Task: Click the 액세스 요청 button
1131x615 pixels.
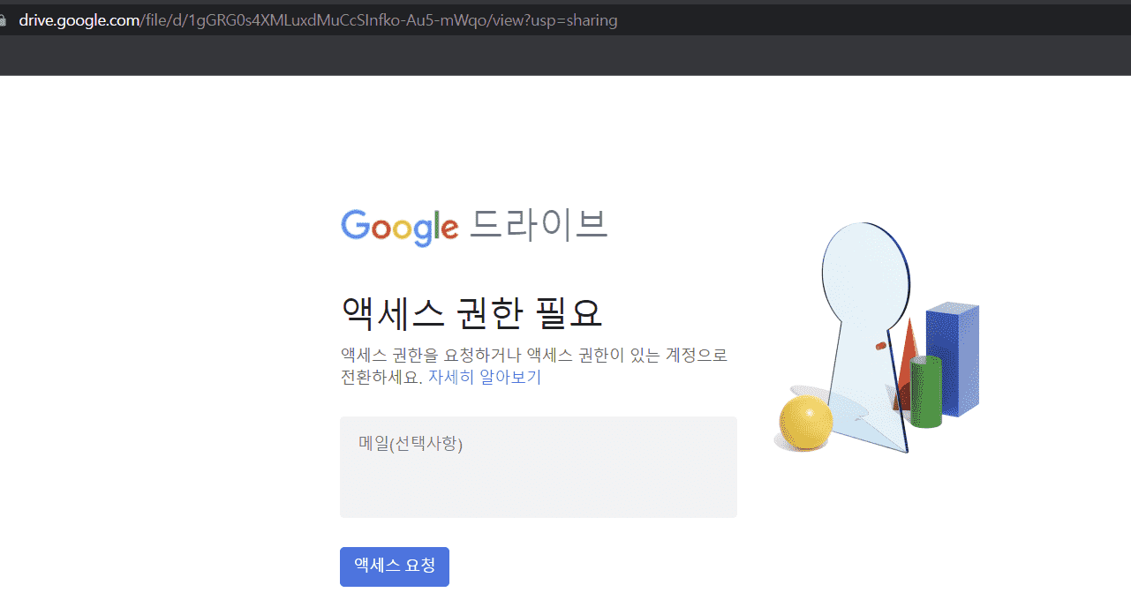Action: pyautogui.click(x=395, y=566)
